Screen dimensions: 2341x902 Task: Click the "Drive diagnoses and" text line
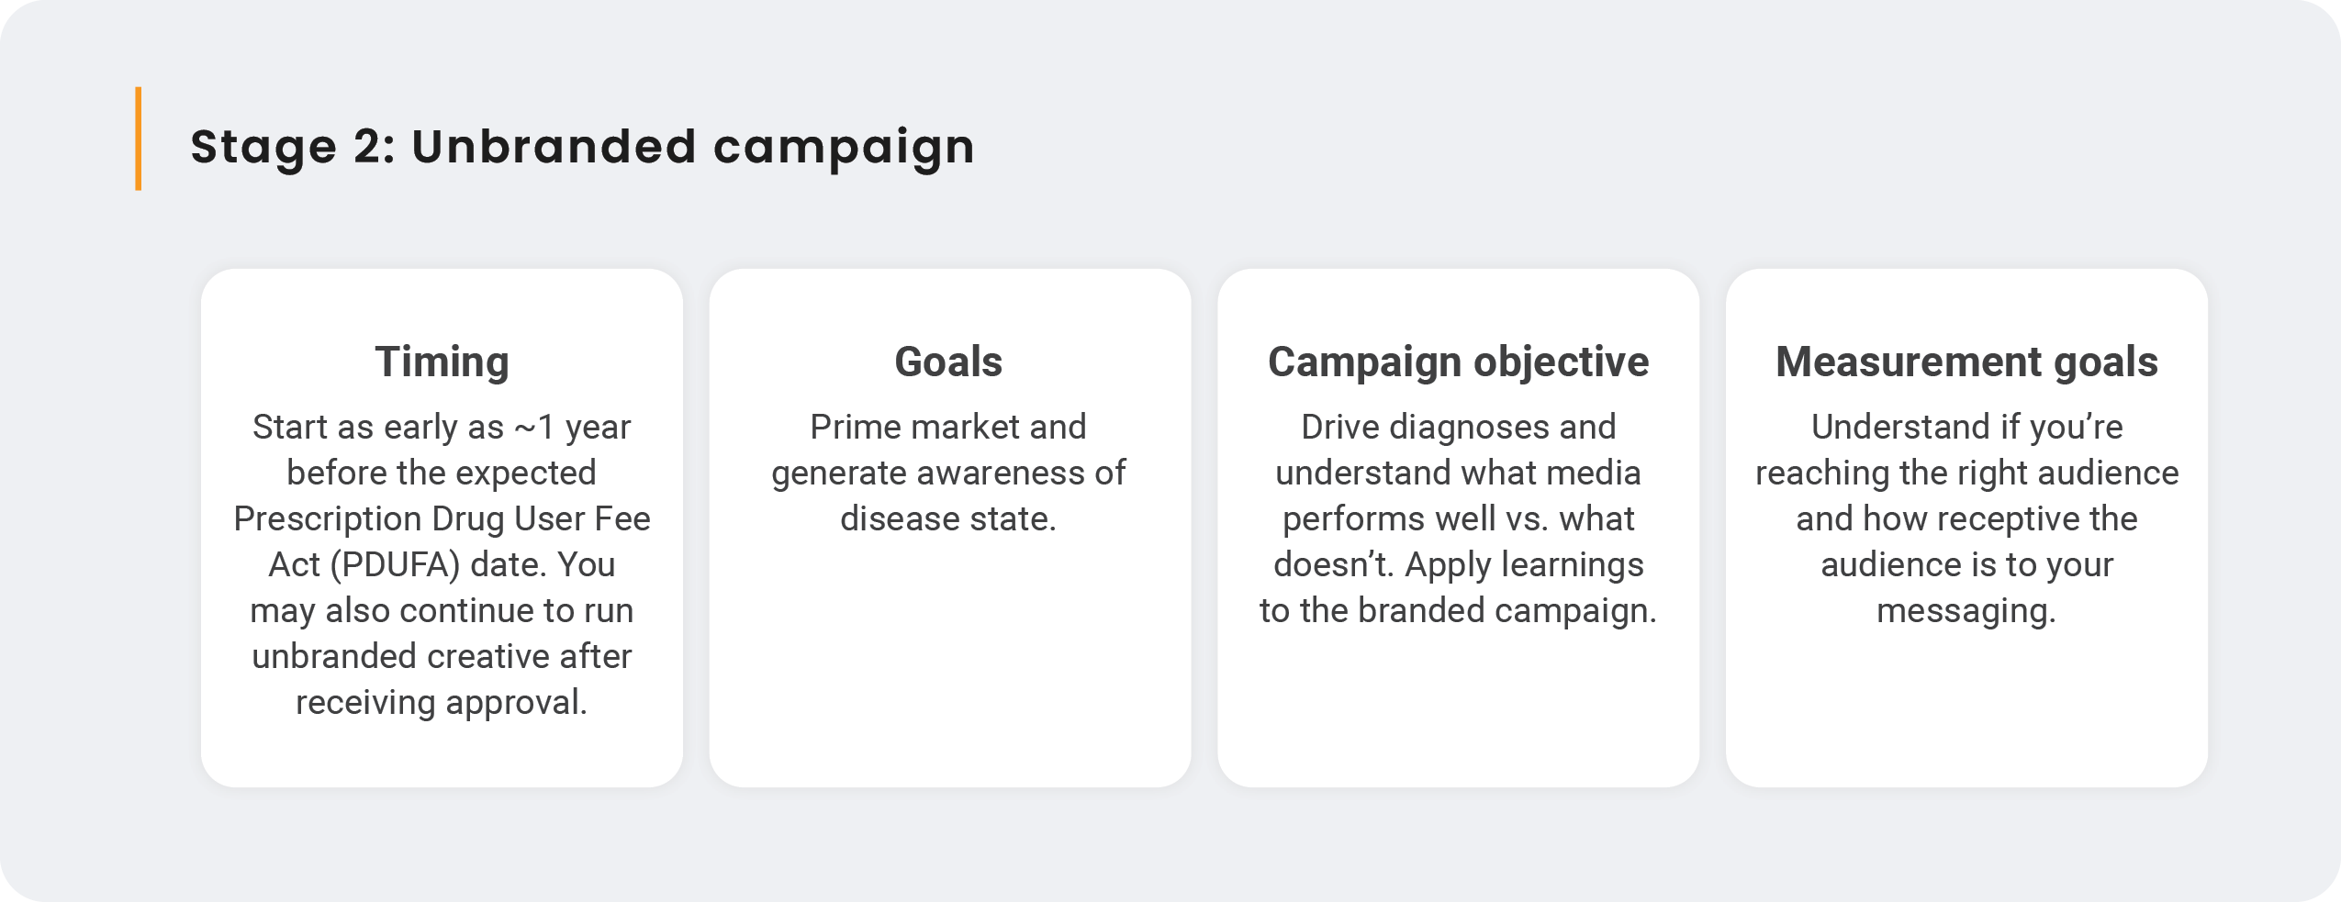[1458, 428]
